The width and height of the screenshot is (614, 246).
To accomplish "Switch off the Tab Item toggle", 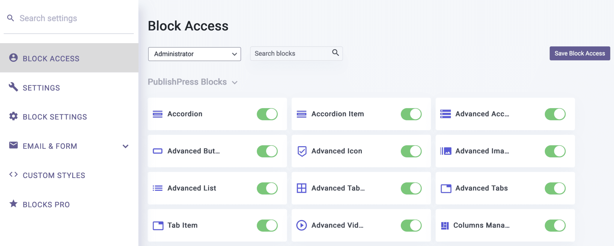I will coord(267,226).
